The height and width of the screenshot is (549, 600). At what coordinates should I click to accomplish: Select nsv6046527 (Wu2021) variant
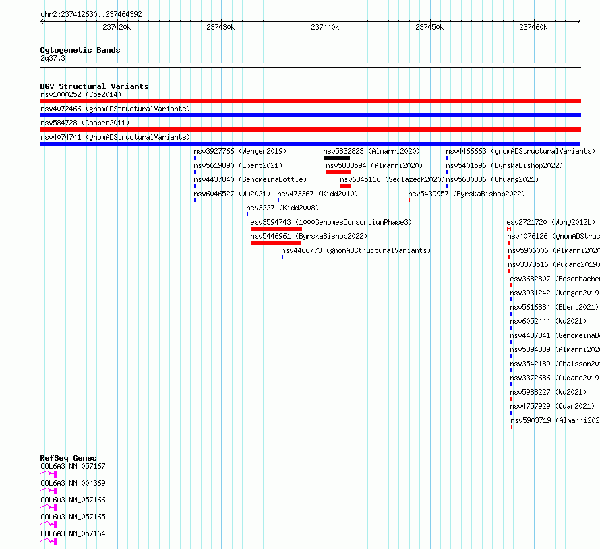(232, 194)
